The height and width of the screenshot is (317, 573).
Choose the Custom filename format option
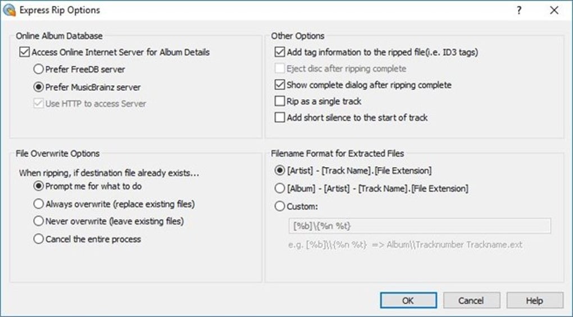click(280, 206)
